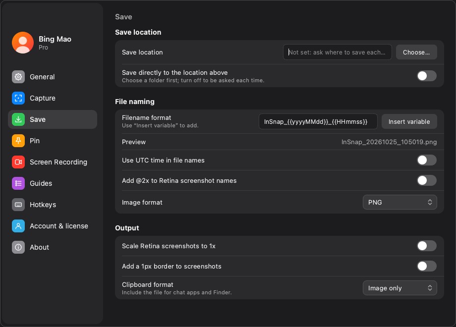Click the "Output" section heading
Screen dimensions: 456x327
127,228
